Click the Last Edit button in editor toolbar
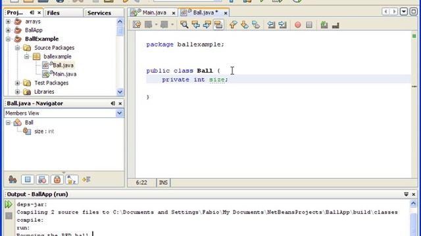421x236 pixels. [x=137, y=25]
